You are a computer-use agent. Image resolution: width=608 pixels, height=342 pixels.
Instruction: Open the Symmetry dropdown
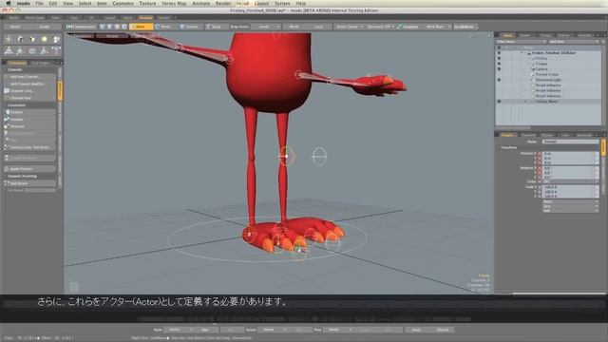(x=380, y=27)
